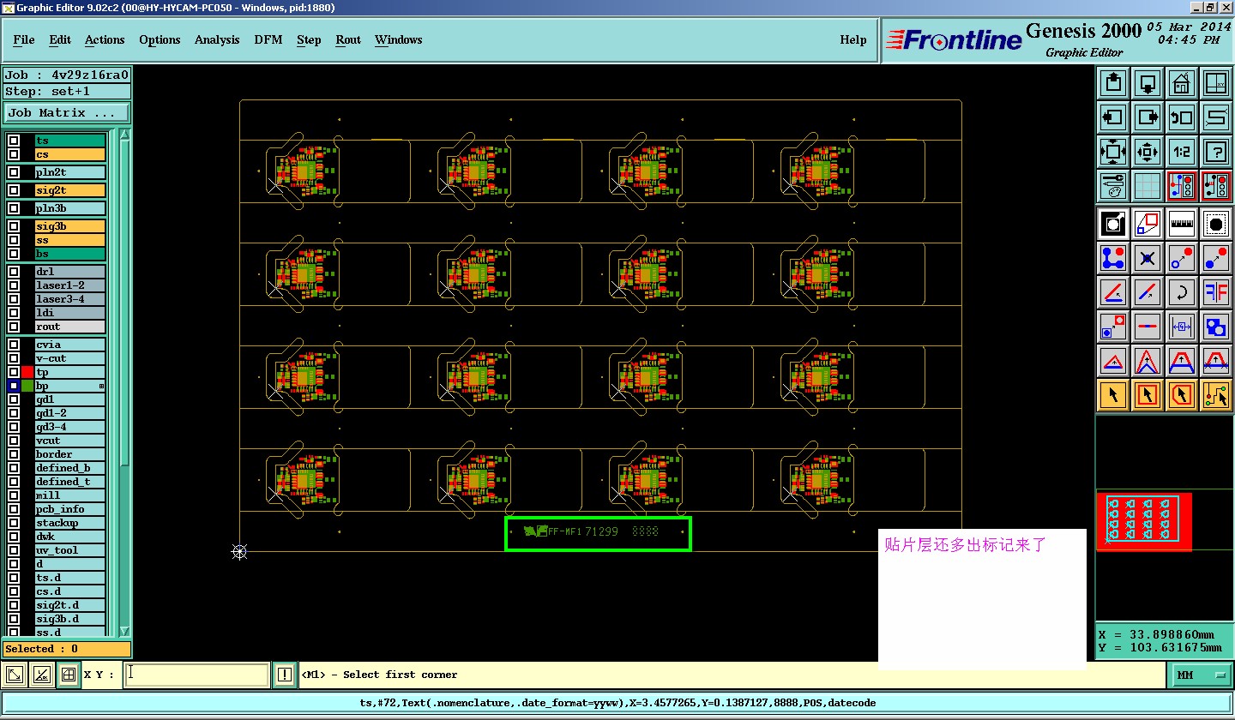This screenshot has width=1235, height=720.
Task: Select the laser1-2 layer name
Action: click(x=69, y=285)
